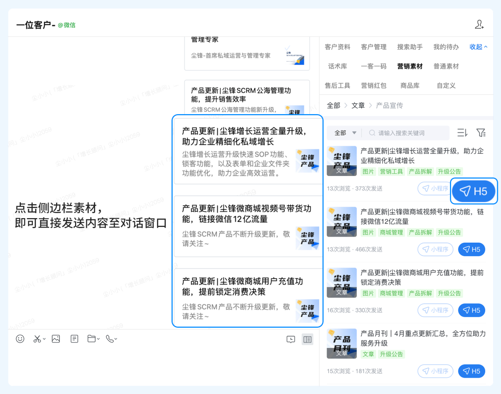Viewport: 501px width, 394px height.
Task: Switch to the 客户管理 tab
Action: point(373,47)
